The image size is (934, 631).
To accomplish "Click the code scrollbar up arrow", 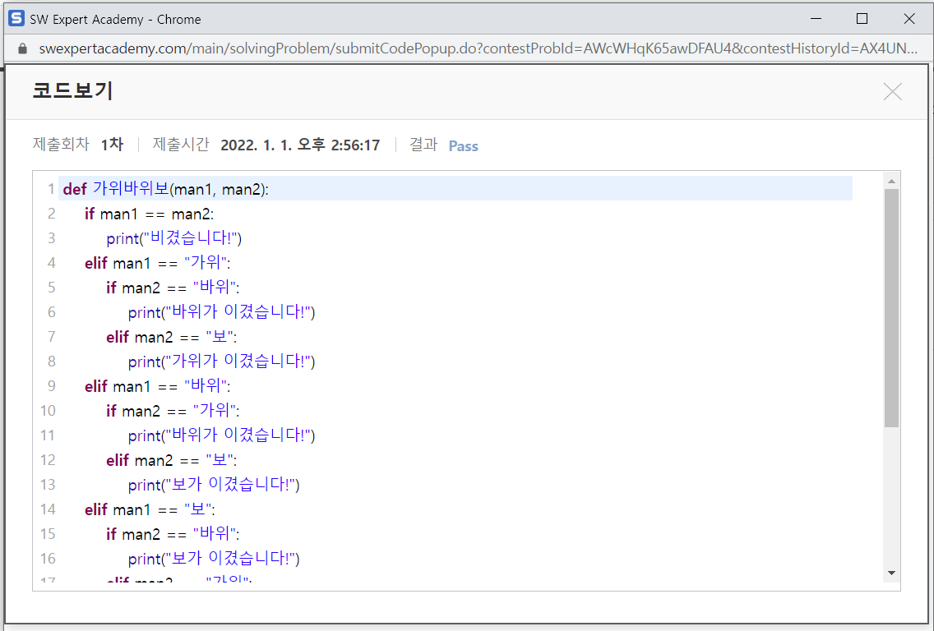I will coord(891,181).
